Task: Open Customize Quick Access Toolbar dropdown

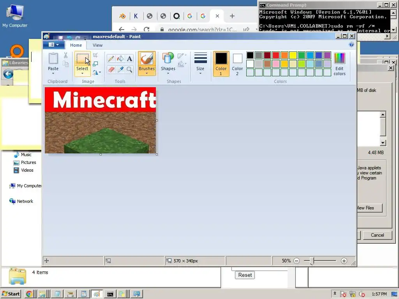Action: [85, 38]
